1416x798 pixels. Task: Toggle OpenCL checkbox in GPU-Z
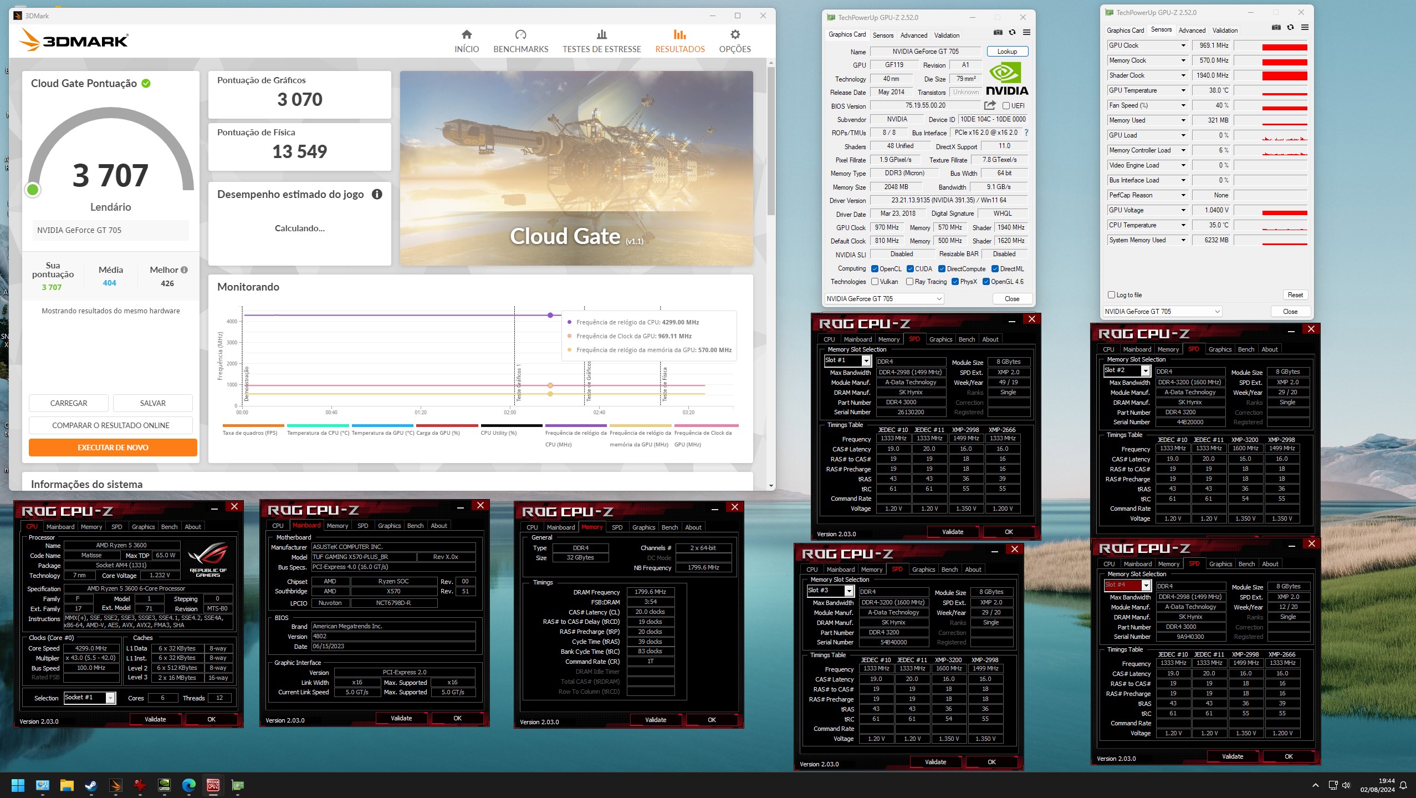click(x=875, y=269)
